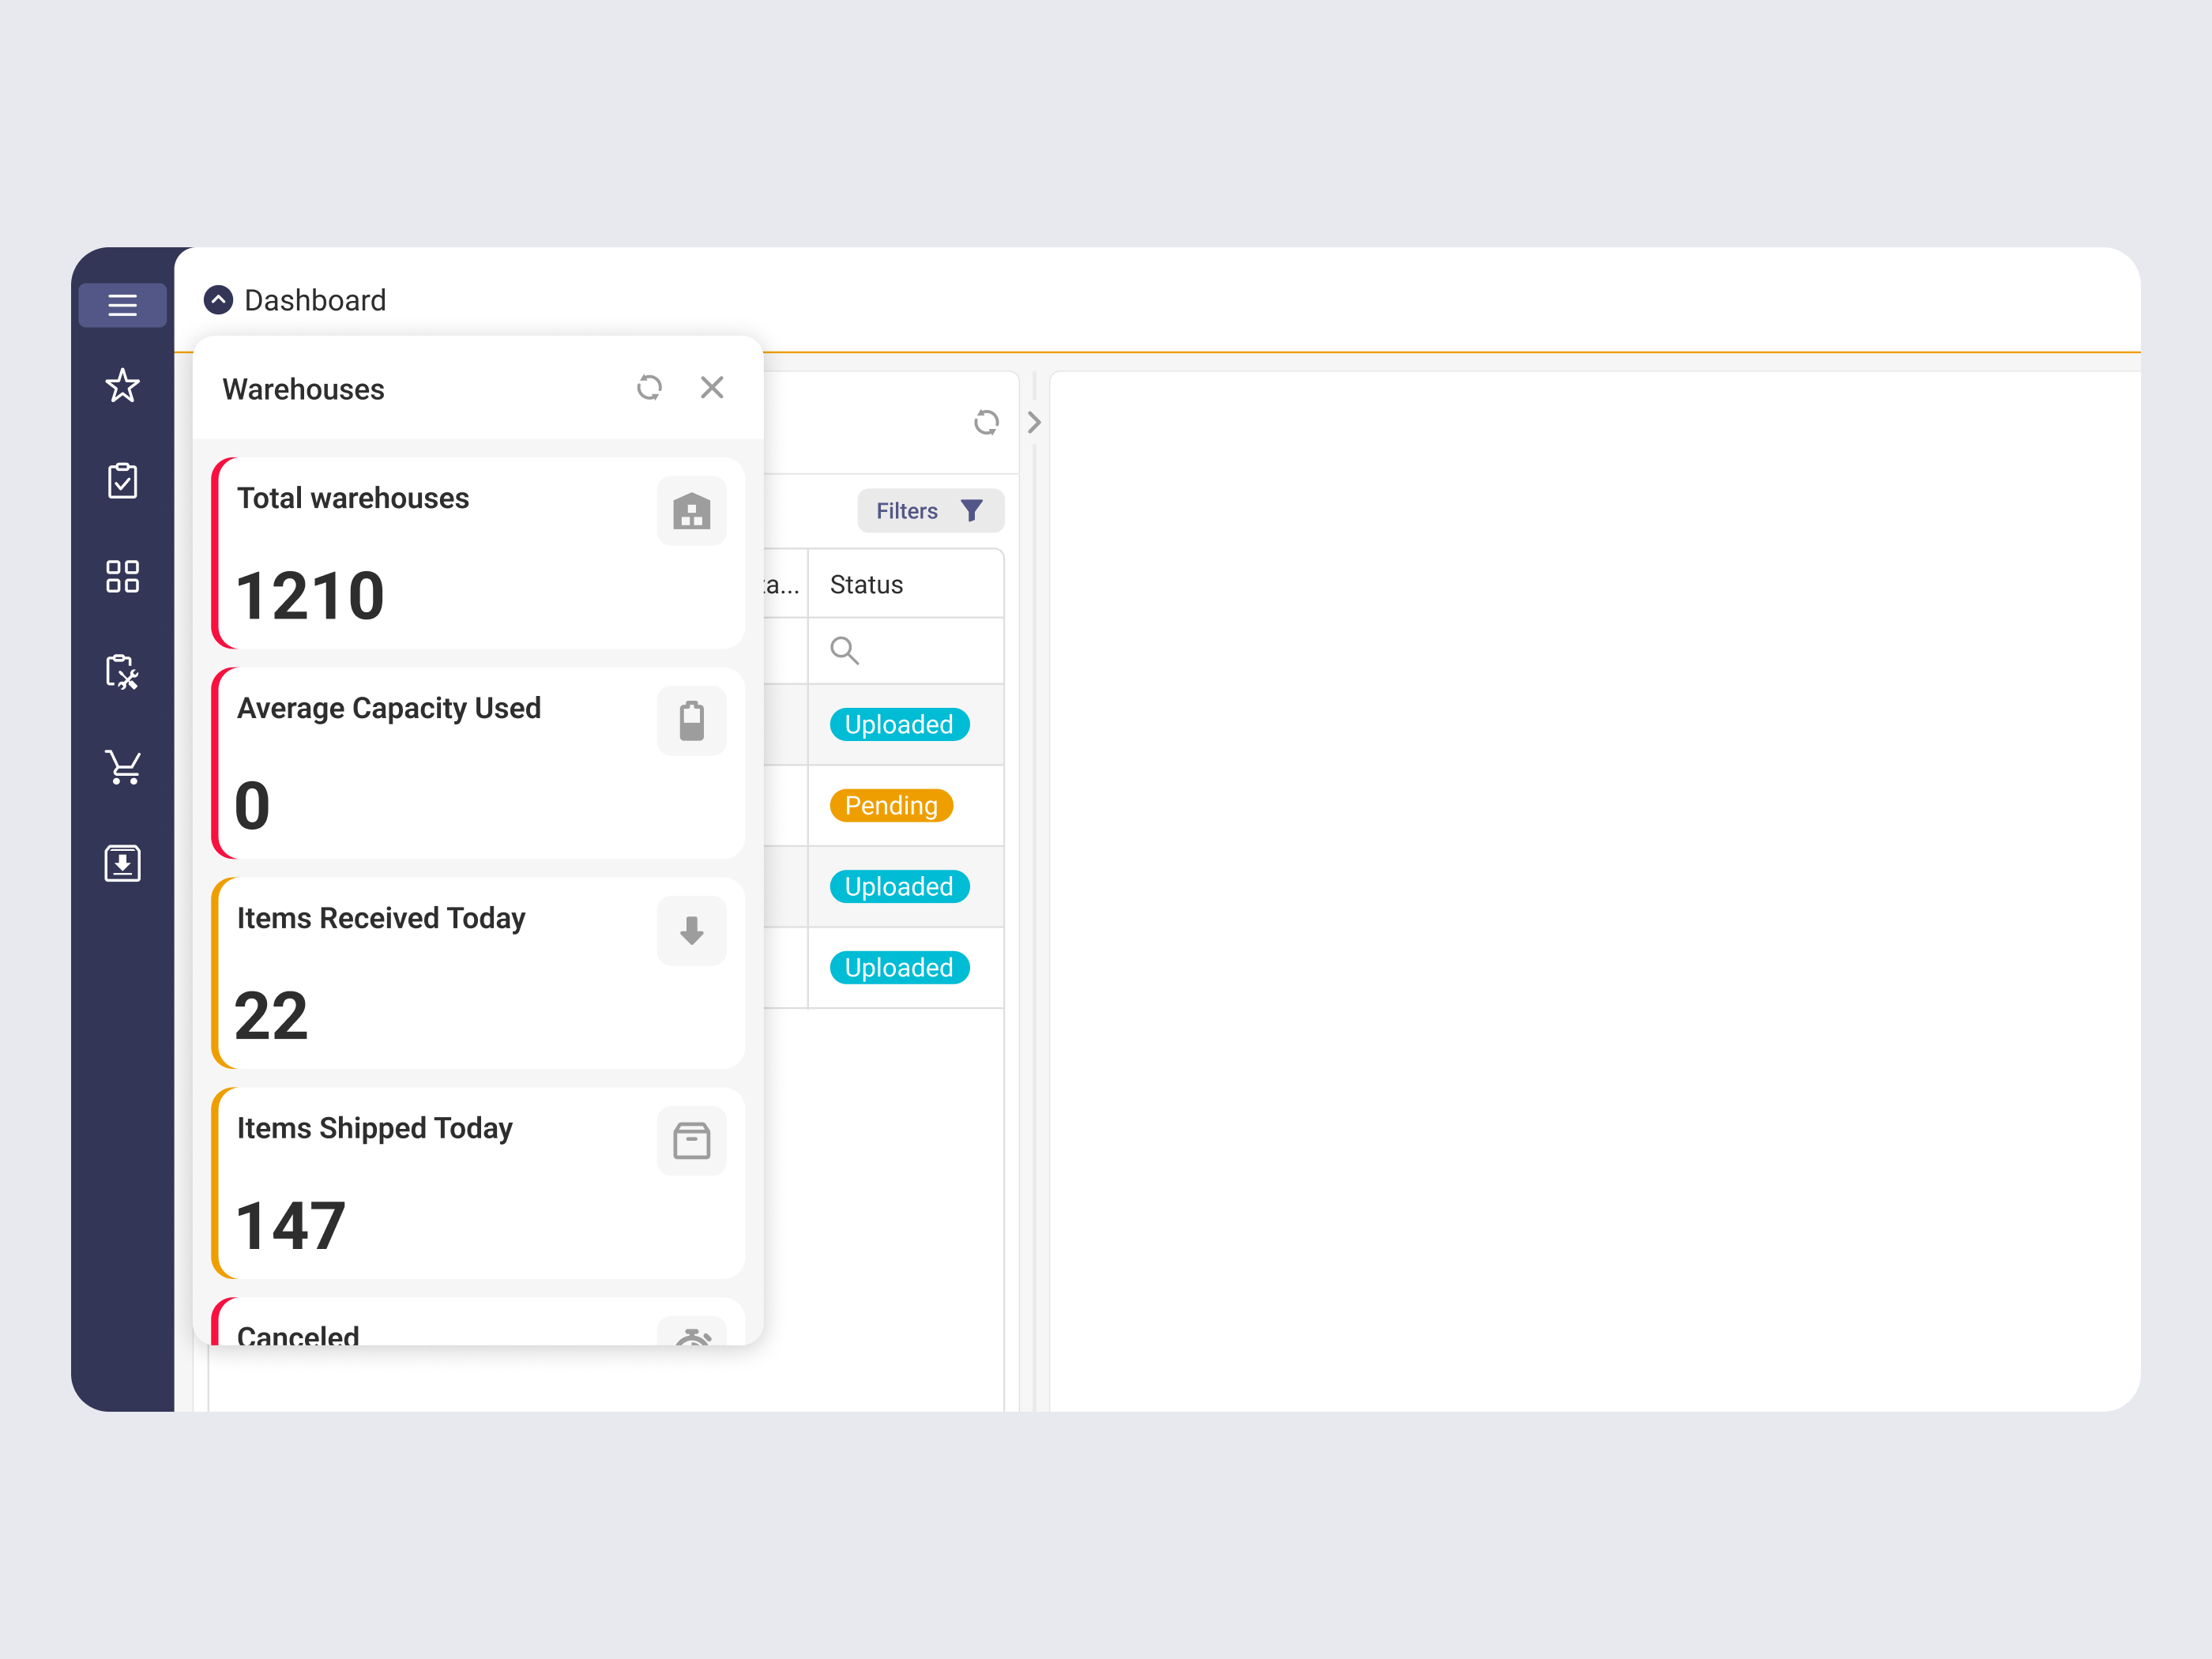Click the refresh icon above the data table
The height and width of the screenshot is (1659, 2212).
(x=986, y=423)
